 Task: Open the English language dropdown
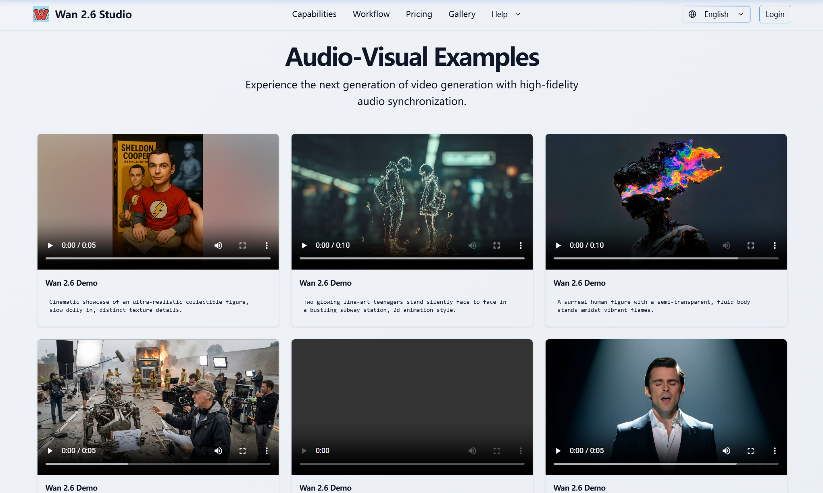(716, 14)
